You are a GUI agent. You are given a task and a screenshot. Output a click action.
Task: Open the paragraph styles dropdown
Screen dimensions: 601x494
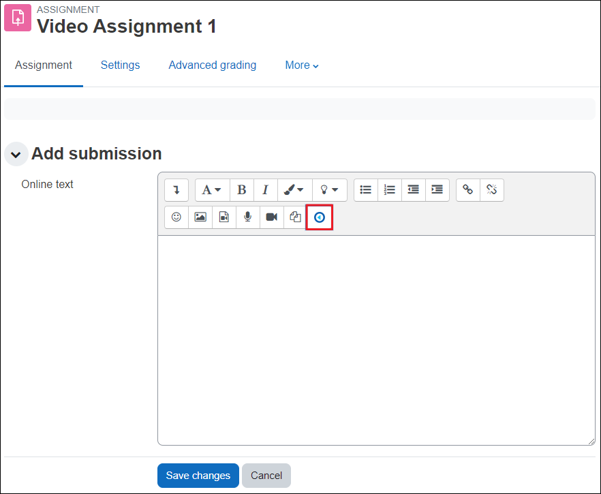click(212, 189)
